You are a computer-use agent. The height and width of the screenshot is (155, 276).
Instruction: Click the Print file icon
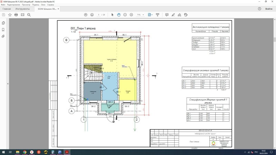coord(16,15)
